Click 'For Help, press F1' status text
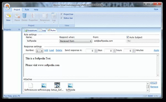The width and height of the screenshot is (166, 102). [12, 96]
